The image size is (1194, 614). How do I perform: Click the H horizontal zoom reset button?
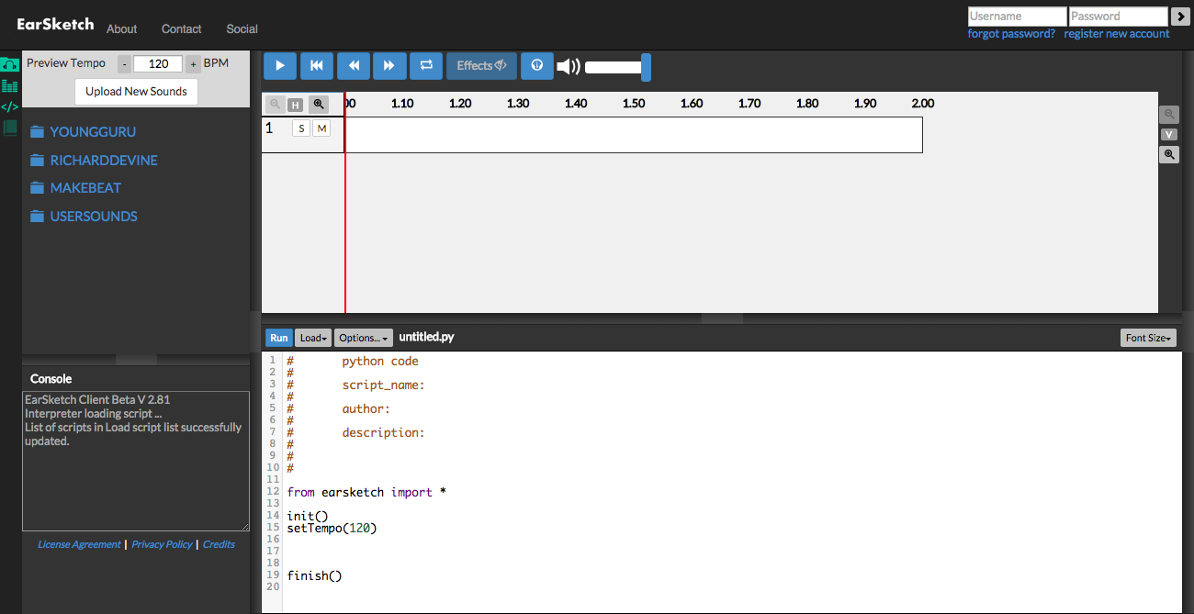[x=296, y=106]
